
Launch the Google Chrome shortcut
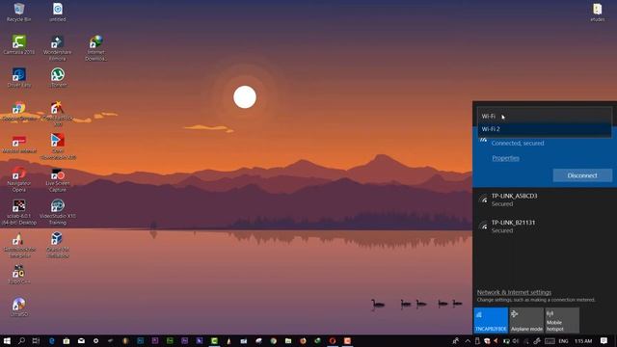(x=19, y=111)
